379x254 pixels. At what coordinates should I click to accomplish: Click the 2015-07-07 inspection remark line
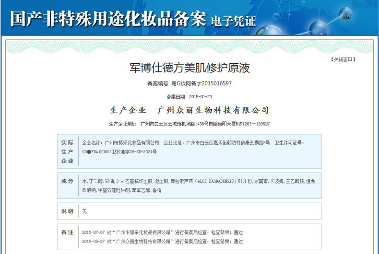[x=163, y=232]
